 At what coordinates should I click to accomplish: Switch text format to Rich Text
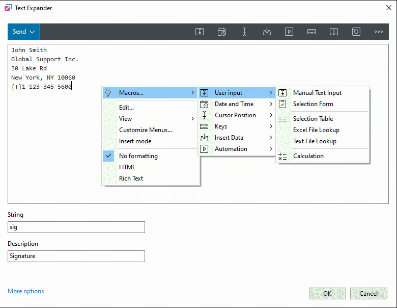pos(131,178)
